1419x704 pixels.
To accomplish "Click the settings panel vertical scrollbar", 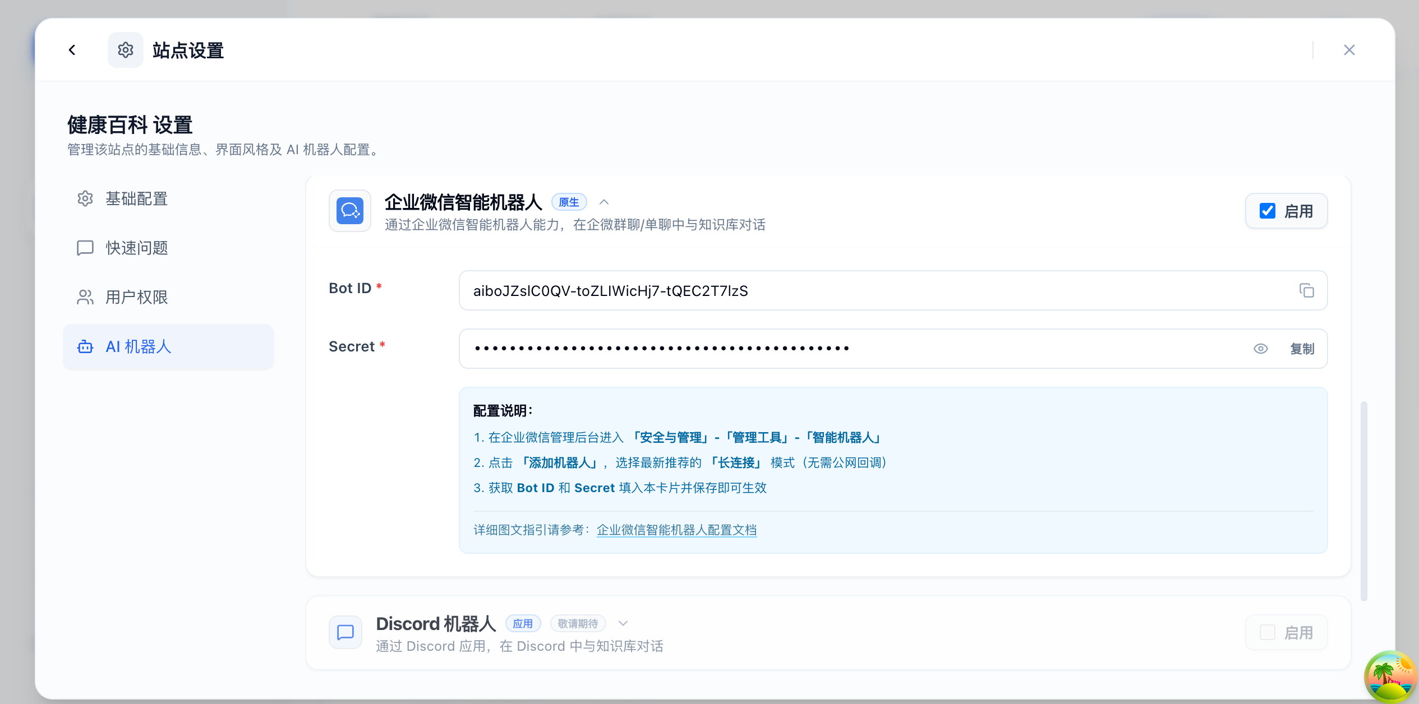I will 1363,501.
